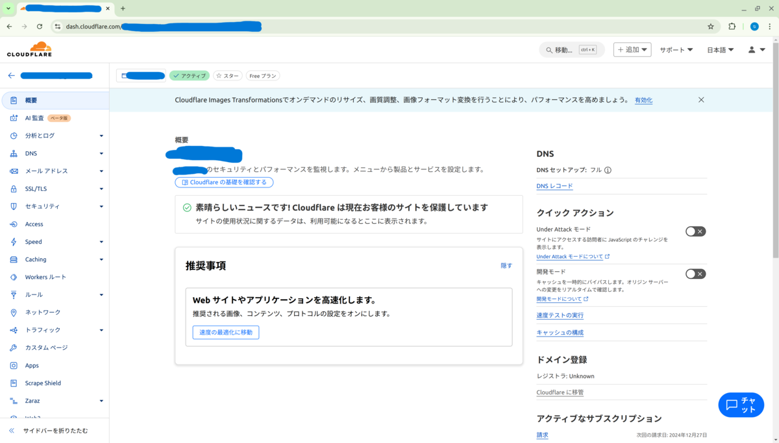Image resolution: width=779 pixels, height=443 pixels.
Task: Click the back arrow above sidebar
Action: tap(11, 76)
